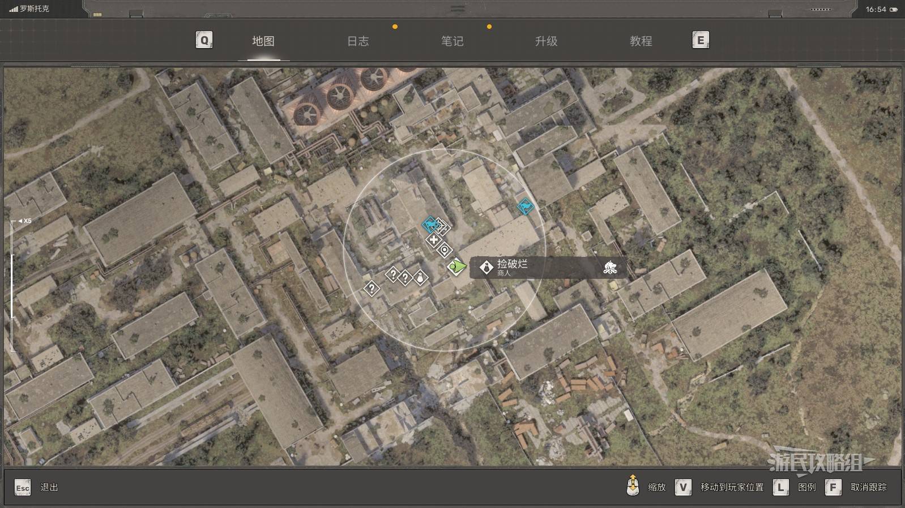Click the L key icon
The height and width of the screenshot is (508, 905).
pyautogui.click(x=781, y=487)
